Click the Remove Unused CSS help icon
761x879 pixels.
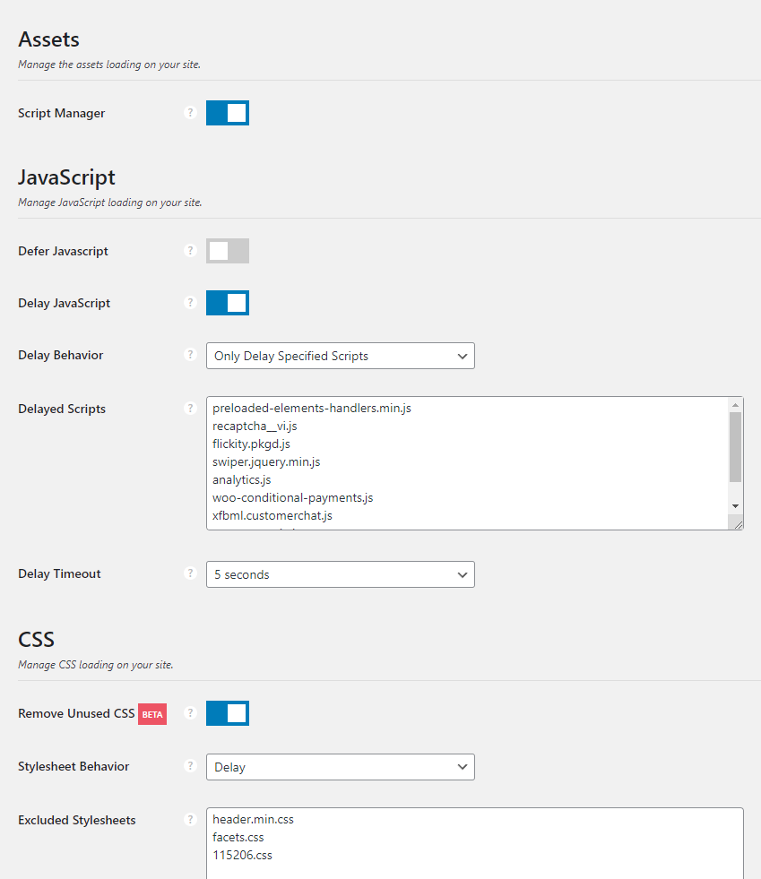(x=190, y=713)
